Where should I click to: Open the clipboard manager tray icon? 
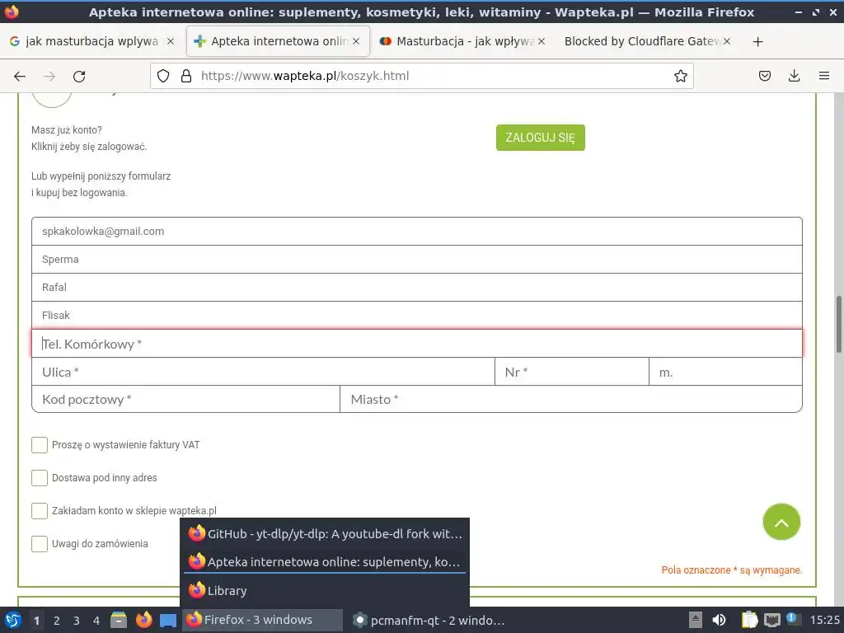[x=749, y=620]
